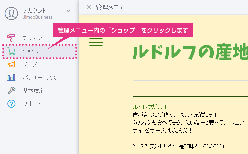
Task: Click the empty box below site title
Action: [x=190, y=72]
